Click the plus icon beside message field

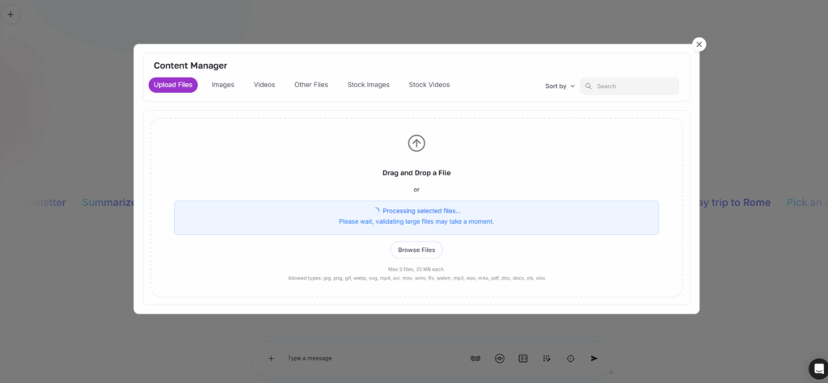point(271,358)
